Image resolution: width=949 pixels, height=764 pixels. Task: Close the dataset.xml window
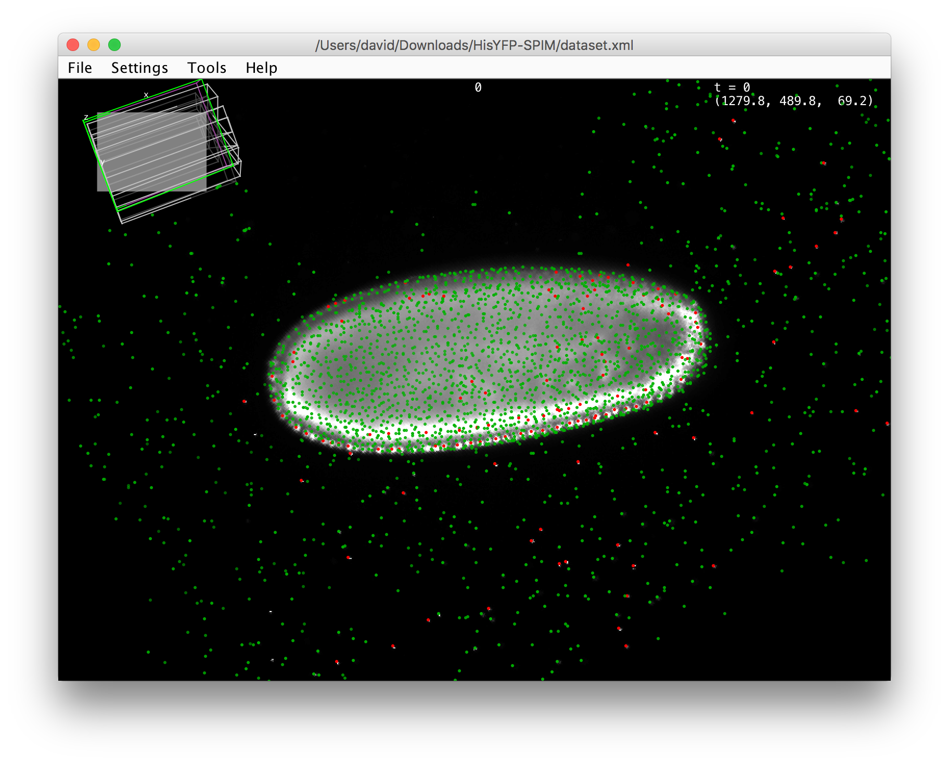(x=73, y=45)
